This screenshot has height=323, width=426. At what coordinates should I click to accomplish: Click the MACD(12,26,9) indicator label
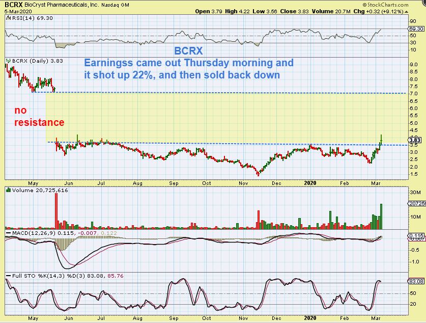[x=33, y=233]
